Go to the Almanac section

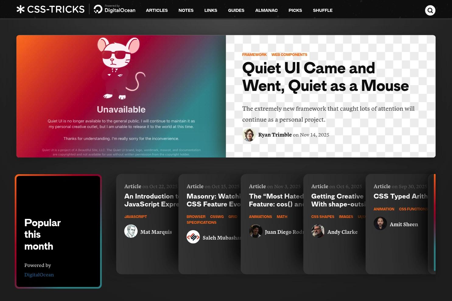266,10
